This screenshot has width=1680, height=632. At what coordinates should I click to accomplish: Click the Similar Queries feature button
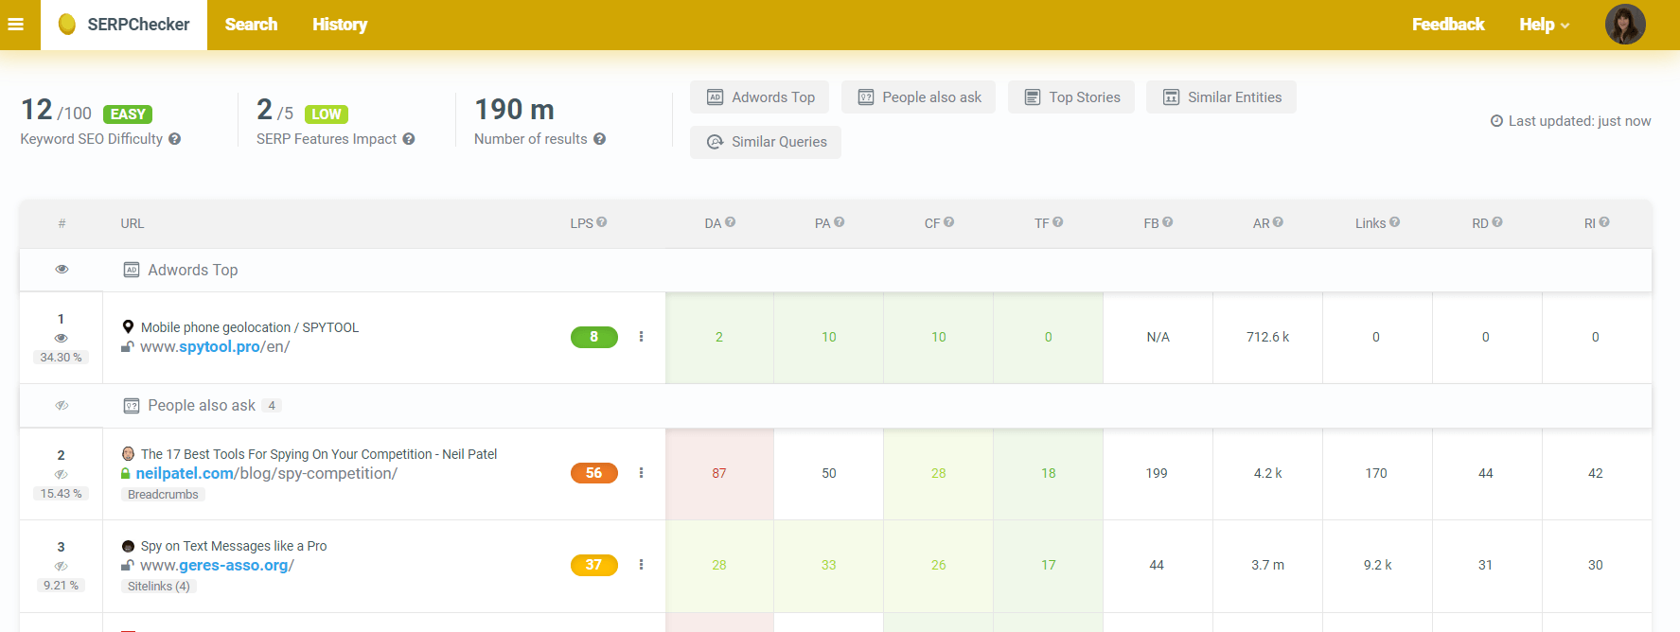pos(766,142)
